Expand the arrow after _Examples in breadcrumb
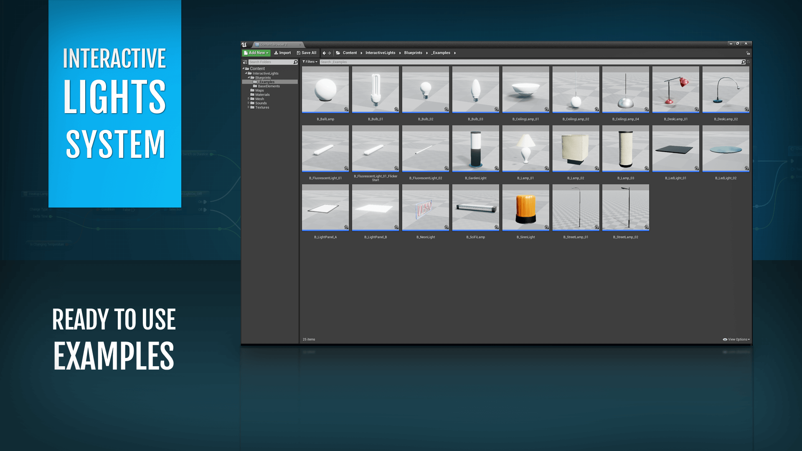802x451 pixels. 455,53
